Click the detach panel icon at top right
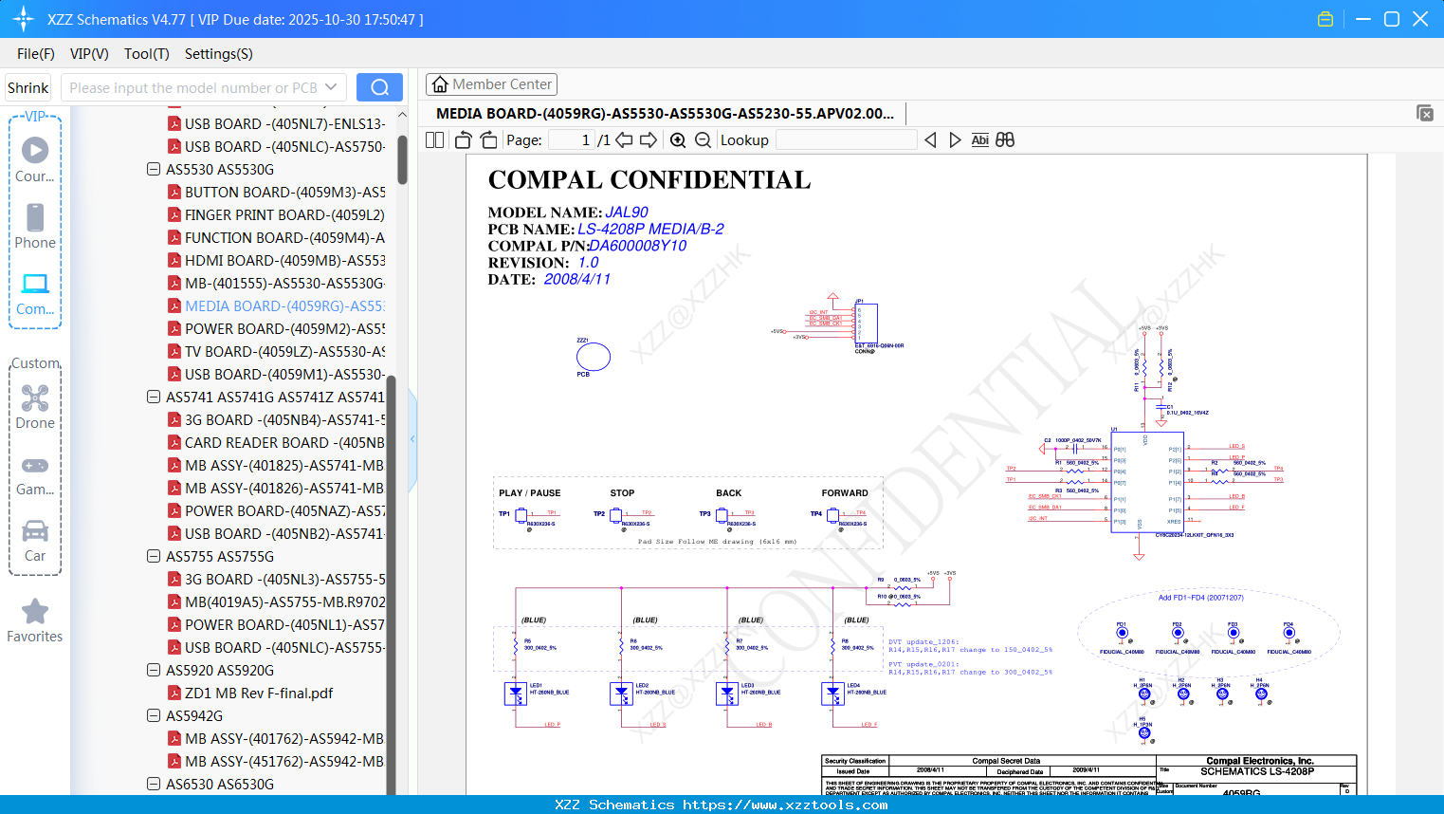 (x=1425, y=113)
